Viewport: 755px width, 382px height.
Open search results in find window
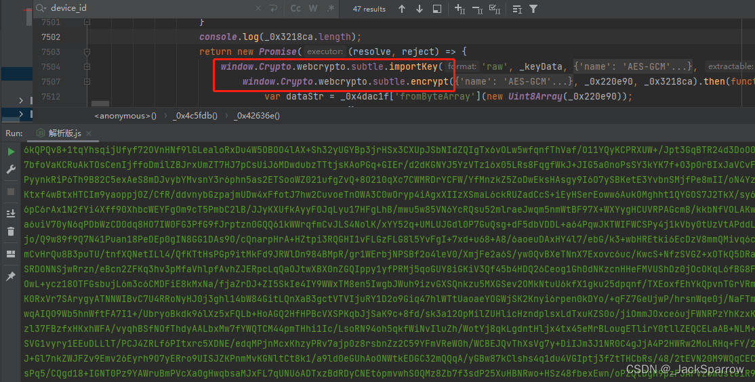437,9
